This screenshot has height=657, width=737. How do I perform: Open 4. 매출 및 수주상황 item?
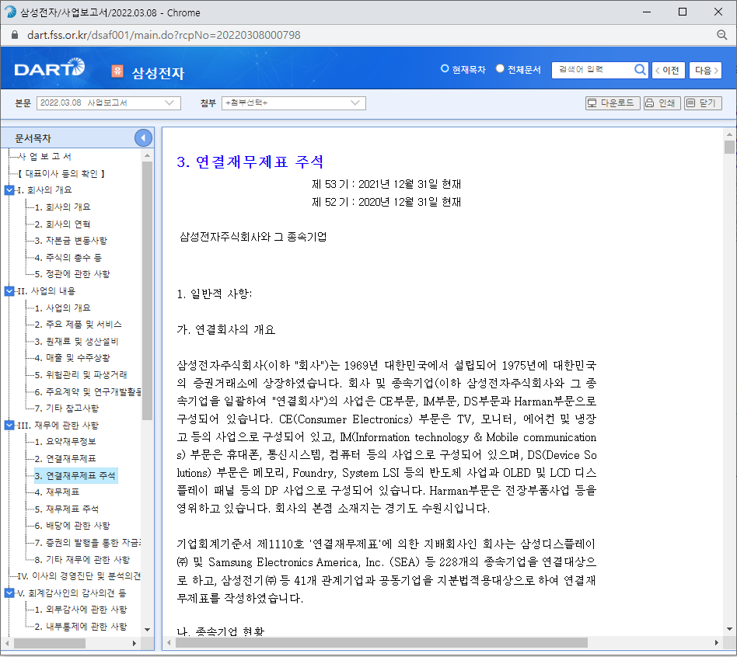point(72,358)
